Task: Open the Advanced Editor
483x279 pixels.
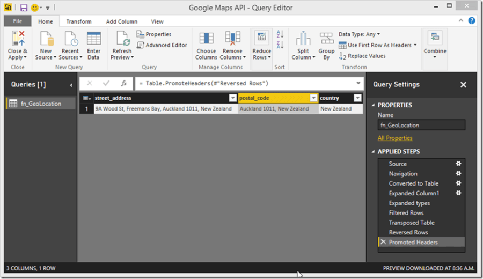Action: click(x=162, y=45)
